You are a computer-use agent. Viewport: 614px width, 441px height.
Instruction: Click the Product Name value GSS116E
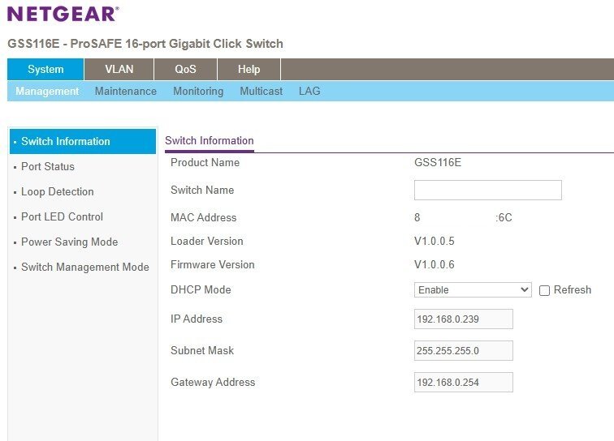point(438,163)
